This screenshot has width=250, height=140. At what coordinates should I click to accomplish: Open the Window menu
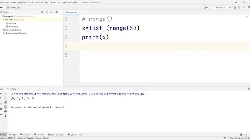pyautogui.click(x=67, y=3)
